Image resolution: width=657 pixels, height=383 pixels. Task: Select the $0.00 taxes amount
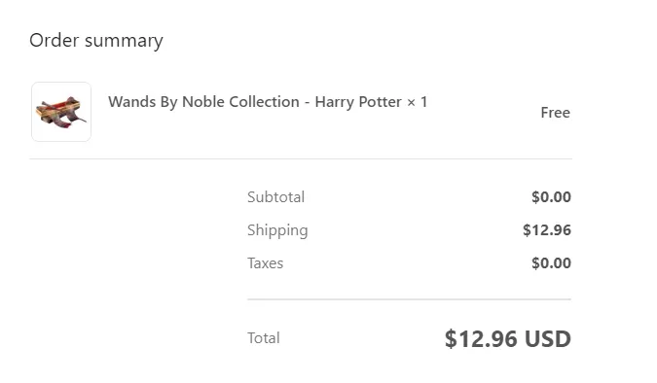coord(551,263)
